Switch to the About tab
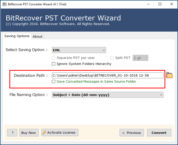Screen dimensions: 178x145 click(38, 36)
